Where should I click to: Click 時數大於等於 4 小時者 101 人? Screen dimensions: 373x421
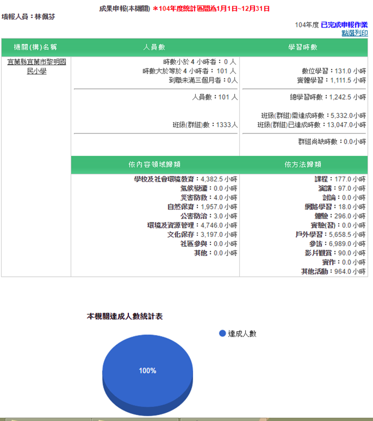tap(189, 71)
